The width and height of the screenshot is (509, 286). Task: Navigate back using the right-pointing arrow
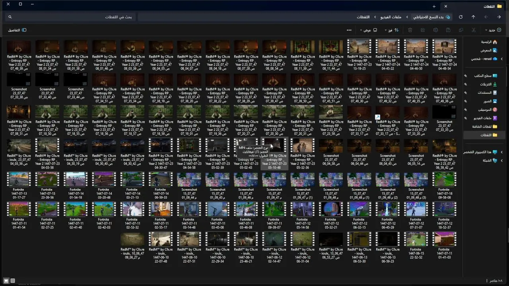pos(499,17)
